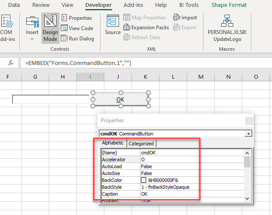Viewport: 272px width, 215px height.
Task: Toggle Design Mode off
Action: click(x=50, y=28)
